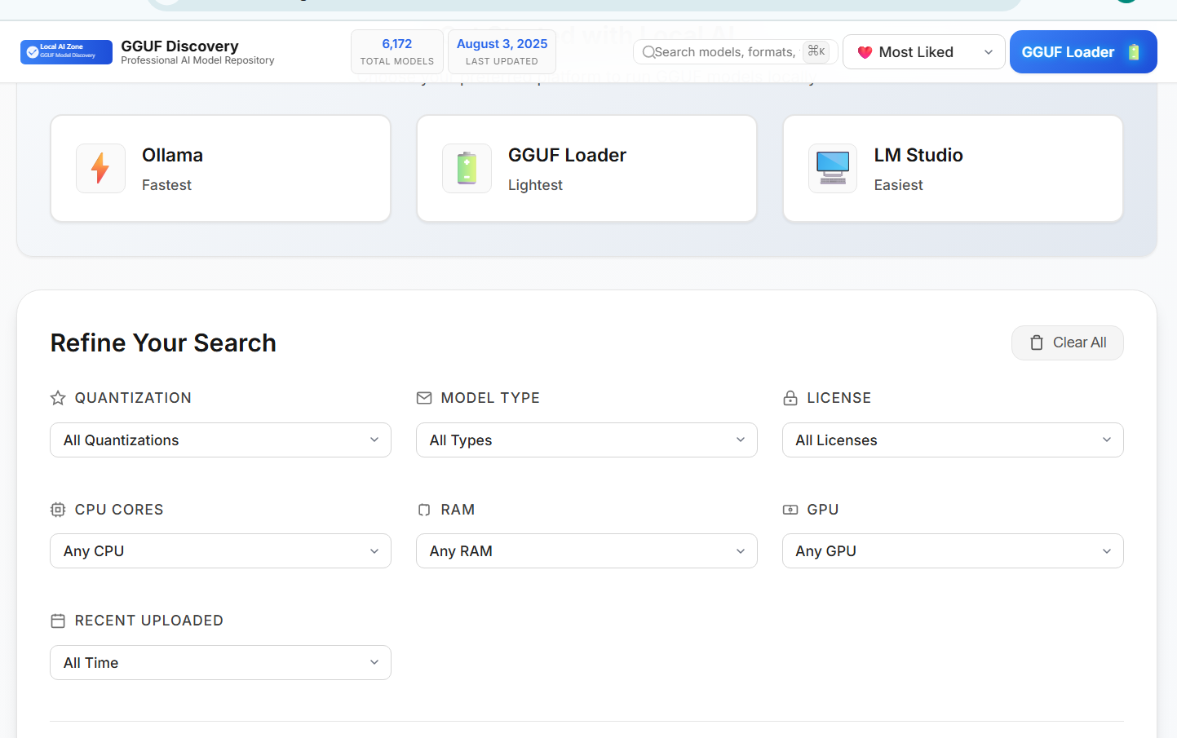Screen dimensions: 1177x738
Task: Click the chip icon next to CPU Cores
Action: [x=58, y=510]
